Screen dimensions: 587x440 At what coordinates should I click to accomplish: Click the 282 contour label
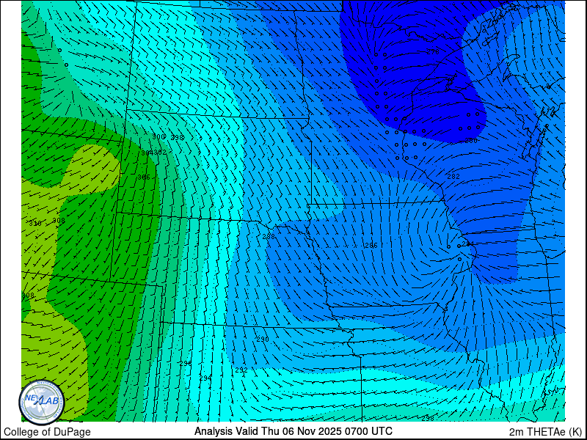point(453,176)
